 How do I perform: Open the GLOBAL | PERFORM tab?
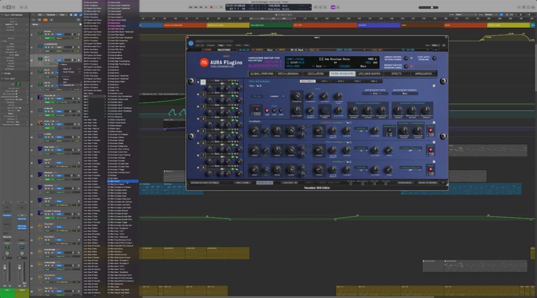click(x=262, y=73)
